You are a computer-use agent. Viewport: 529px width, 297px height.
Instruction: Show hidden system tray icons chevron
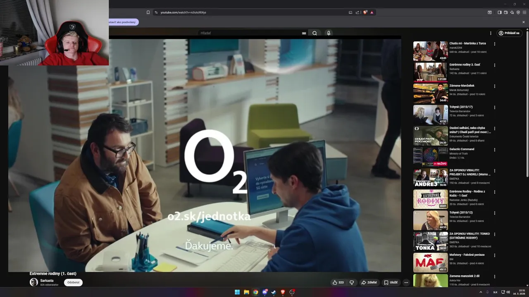pos(481,292)
